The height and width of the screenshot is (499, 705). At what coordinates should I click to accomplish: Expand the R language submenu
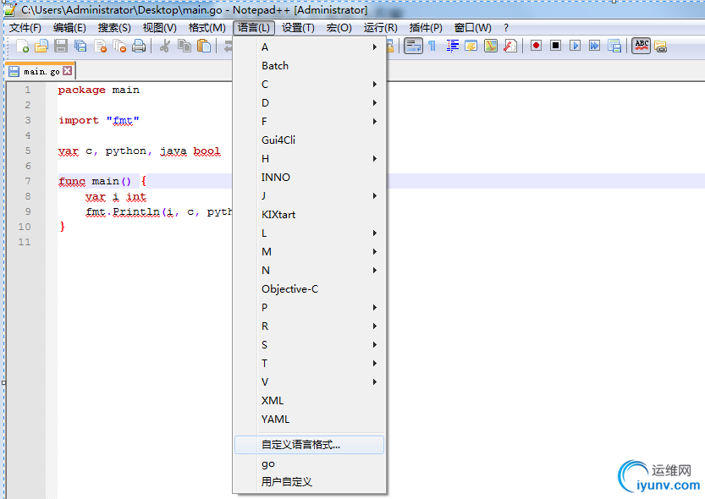point(310,326)
